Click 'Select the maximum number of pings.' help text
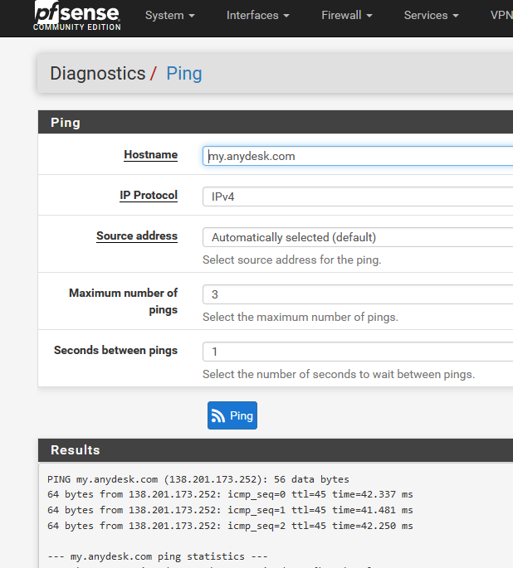Image resolution: width=513 pixels, height=568 pixels. [300, 317]
